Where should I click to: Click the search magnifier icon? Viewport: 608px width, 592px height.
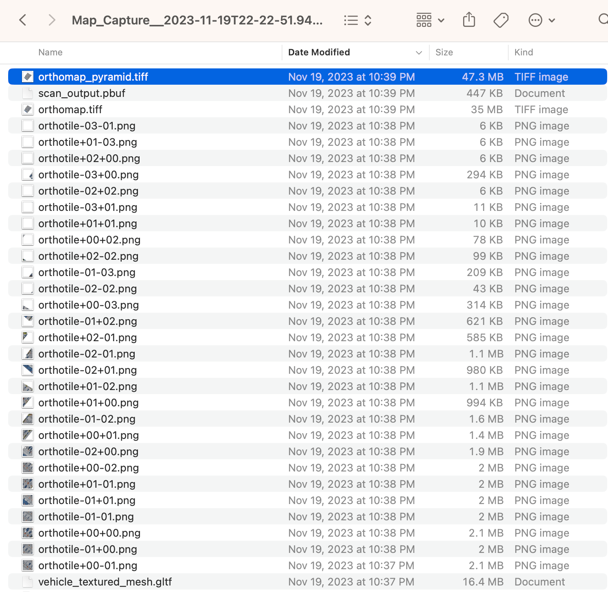(x=603, y=20)
